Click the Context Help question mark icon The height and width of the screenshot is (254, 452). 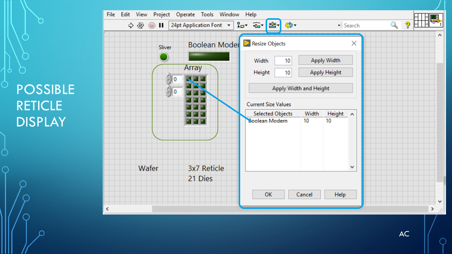click(x=408, y=25)
